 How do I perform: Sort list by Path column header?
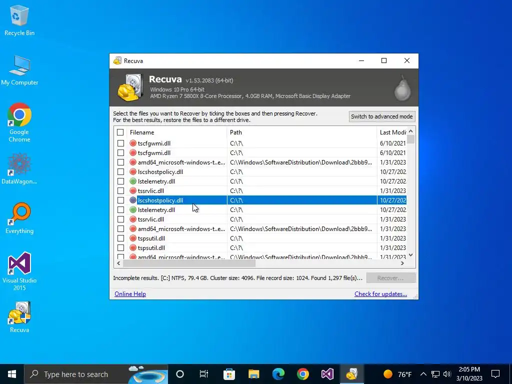click(x=301, y=132)
